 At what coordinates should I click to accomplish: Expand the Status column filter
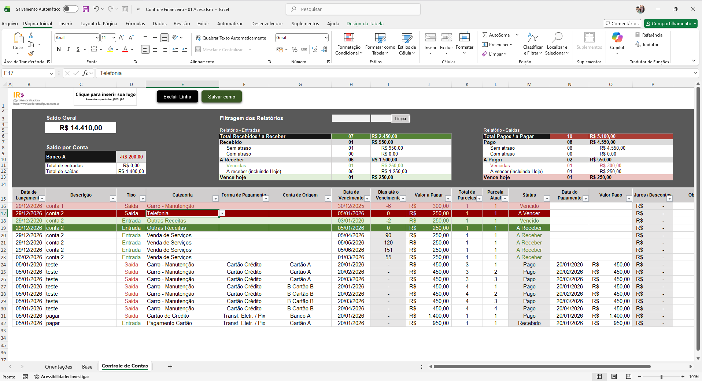[546, 199]
